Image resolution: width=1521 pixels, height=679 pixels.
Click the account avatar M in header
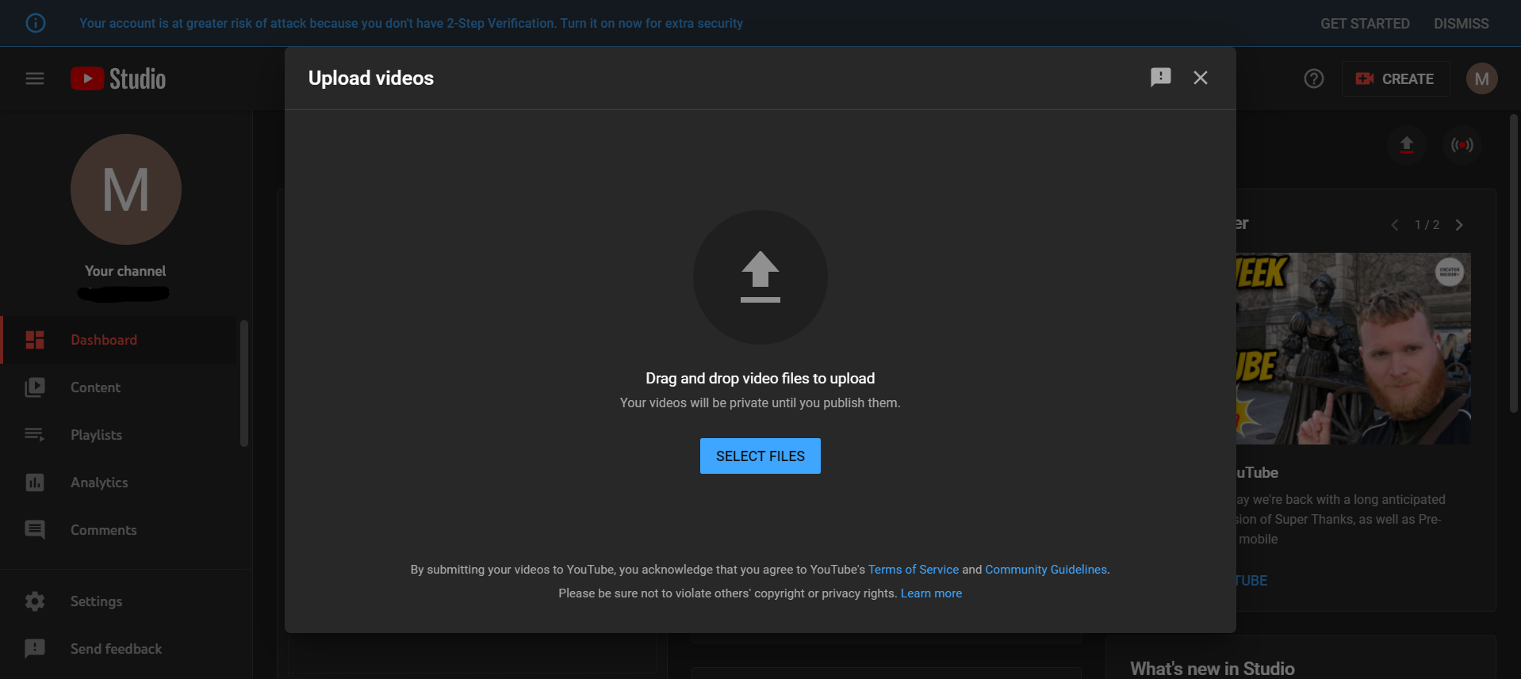1481,78
